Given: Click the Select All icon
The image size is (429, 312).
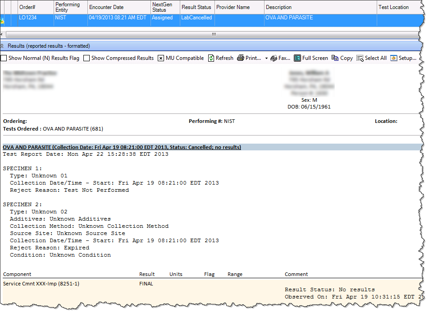Looking at the screenshot, I should pos(360,58).
